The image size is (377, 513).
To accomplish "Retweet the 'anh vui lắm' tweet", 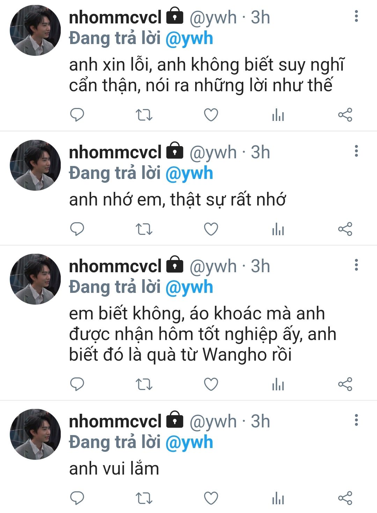I will (x=144, y=498).
